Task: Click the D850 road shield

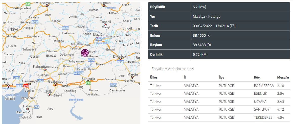Action: (x=65, y=28)
